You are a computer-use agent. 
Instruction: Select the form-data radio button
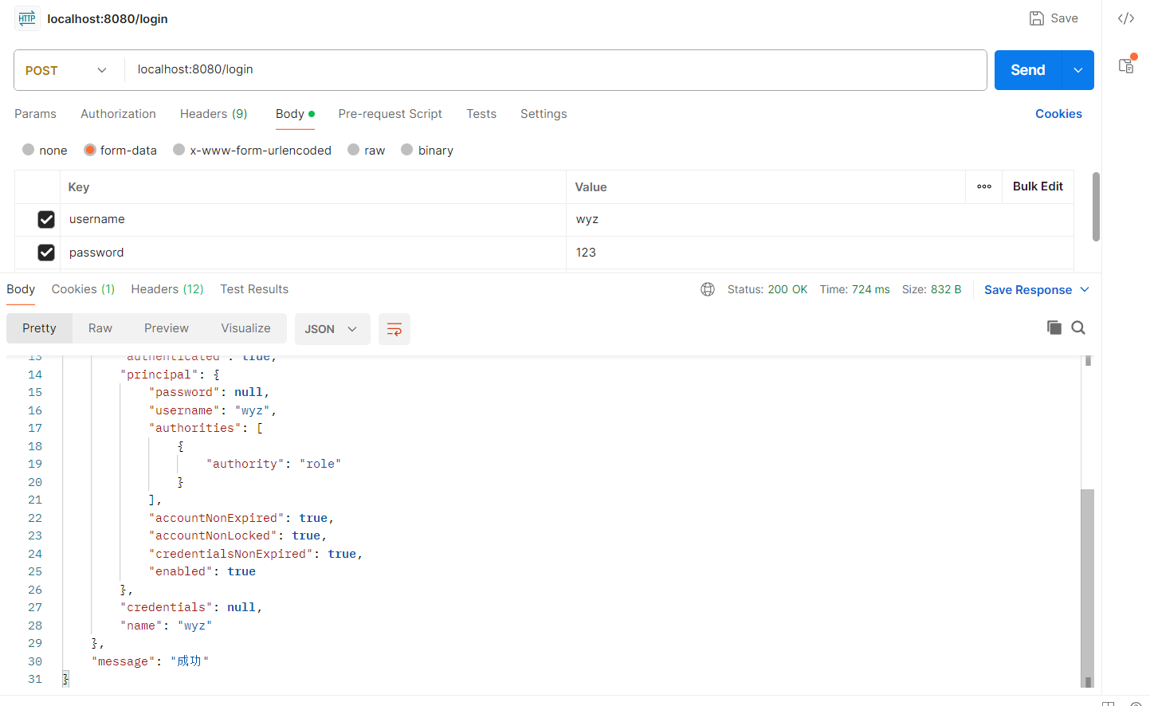pos(90,150)
